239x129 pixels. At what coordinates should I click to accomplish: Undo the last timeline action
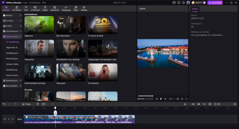pos(4,104)
